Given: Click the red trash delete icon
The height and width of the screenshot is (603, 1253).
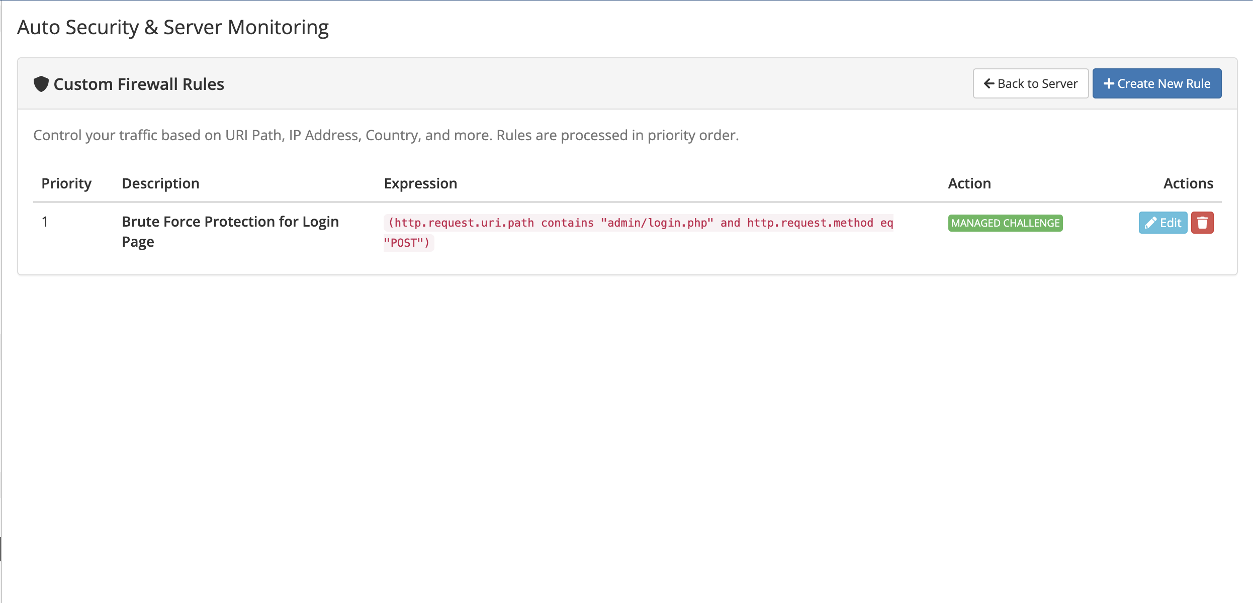Looking at the screenshot, I should 1202,223.
